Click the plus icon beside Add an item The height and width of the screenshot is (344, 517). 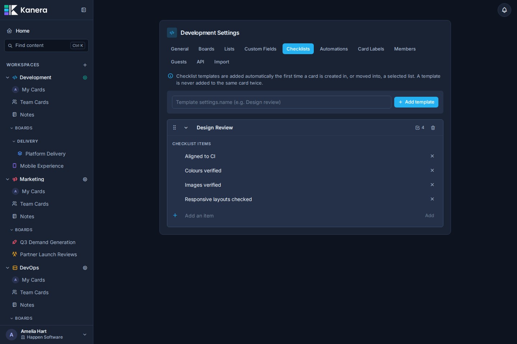[175, 215]
